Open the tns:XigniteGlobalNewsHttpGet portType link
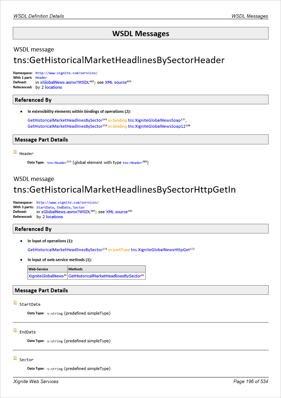281x398 pixels. (160, 250)
